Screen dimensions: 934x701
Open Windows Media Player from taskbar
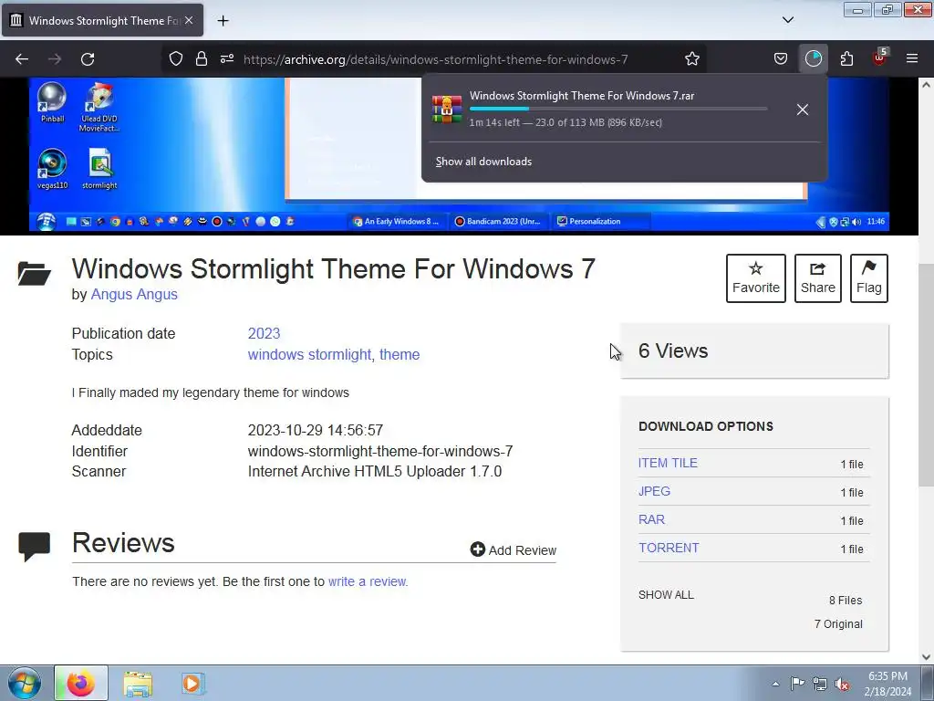[x=192, y=683]
